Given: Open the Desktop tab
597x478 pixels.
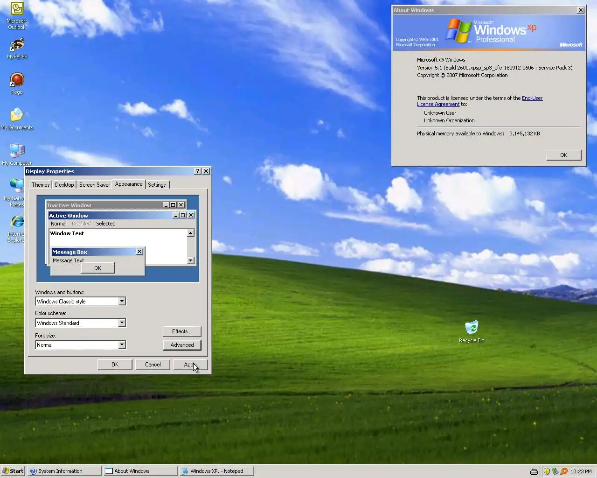Looking at the screenshot, I should pyautogui.click(x=64, y=185).
